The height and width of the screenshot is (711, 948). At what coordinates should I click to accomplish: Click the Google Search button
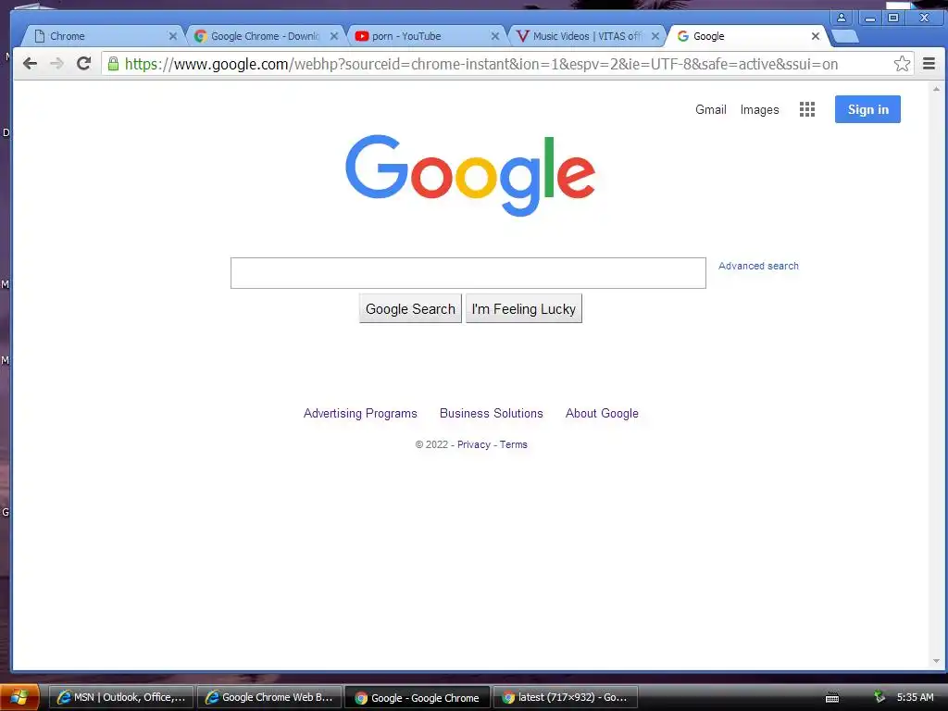(x=410, y=309)
